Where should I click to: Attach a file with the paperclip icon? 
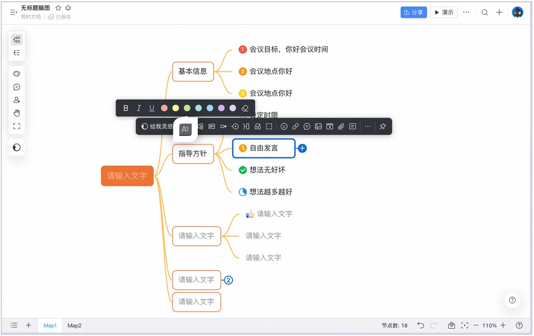coord(341,126)
